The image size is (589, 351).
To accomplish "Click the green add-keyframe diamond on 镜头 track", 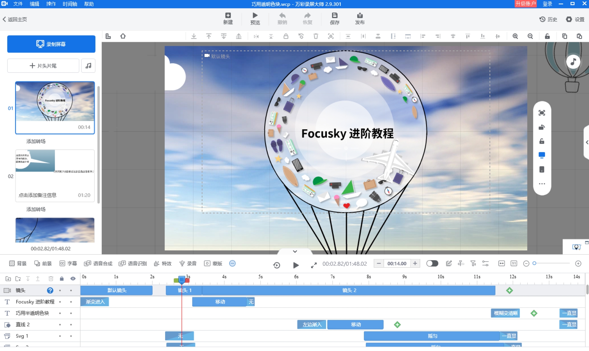I will point(509,290).
